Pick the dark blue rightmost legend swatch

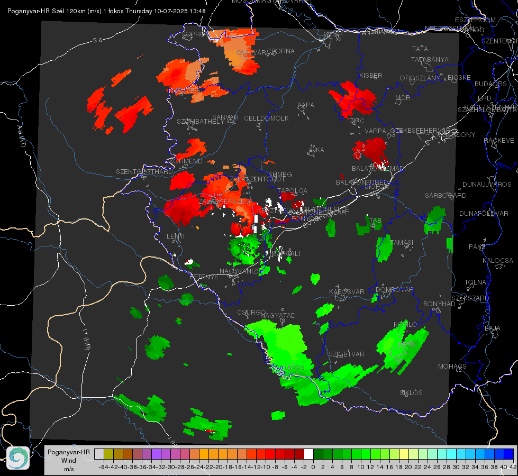tap(509, 454)
